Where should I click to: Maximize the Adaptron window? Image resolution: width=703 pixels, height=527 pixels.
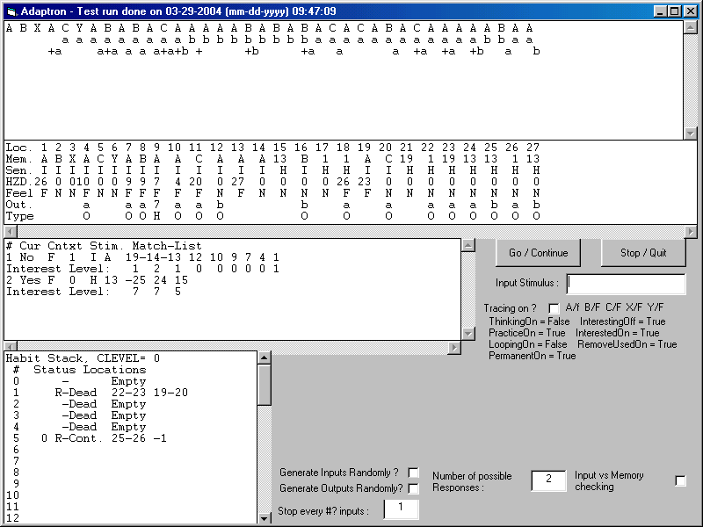click(674, 11)
